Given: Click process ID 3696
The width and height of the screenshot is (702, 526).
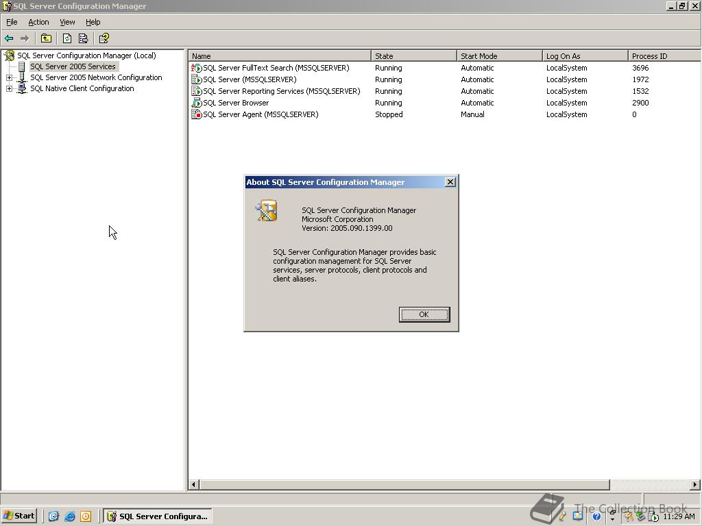Looking at the screenshot, I should (640, 68).
